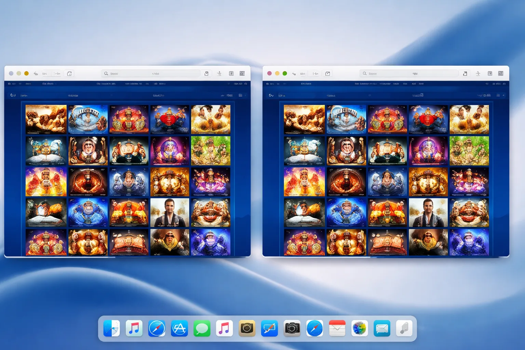Open the suited man portrait thumbnail in left window
The image size is (525, 350).
pyautogui.click(x=170, y=213)
